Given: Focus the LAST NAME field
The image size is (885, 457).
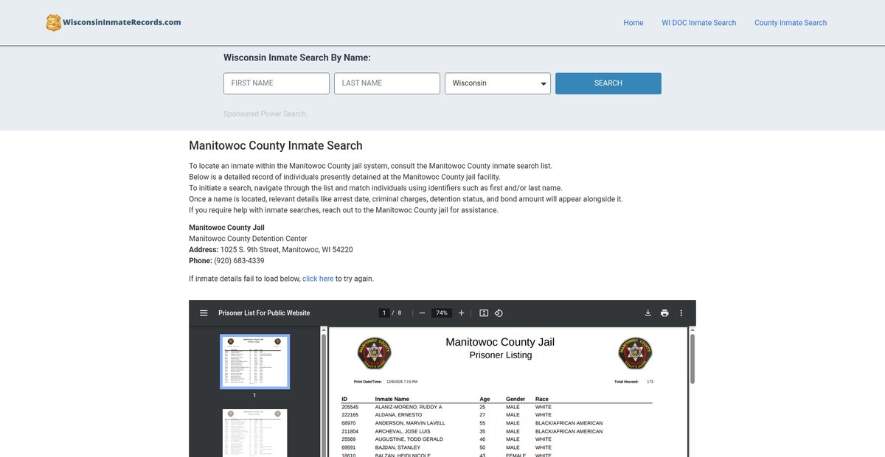Looking at the screenshot, I should coord(387,83).
